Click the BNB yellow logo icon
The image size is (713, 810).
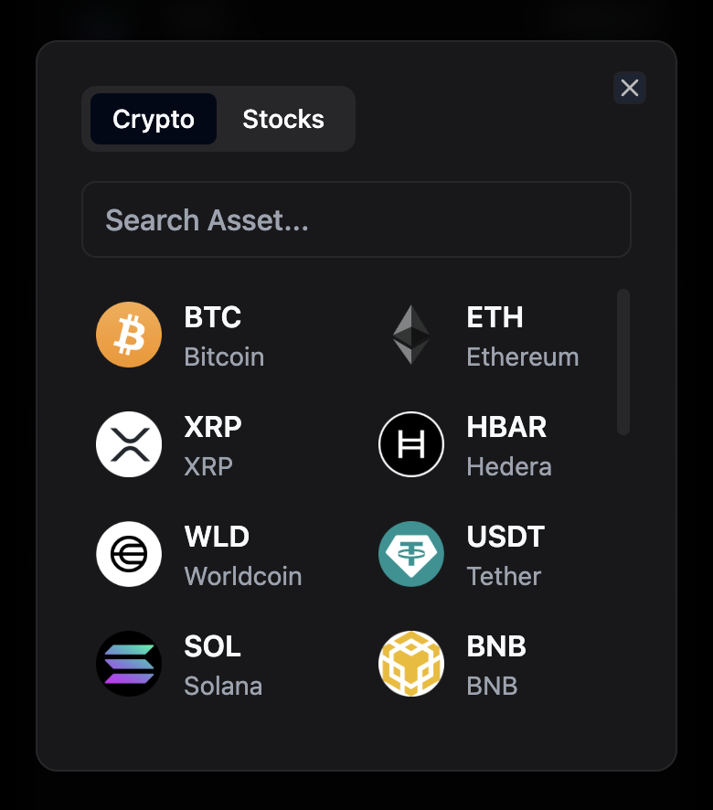(410, 664)
